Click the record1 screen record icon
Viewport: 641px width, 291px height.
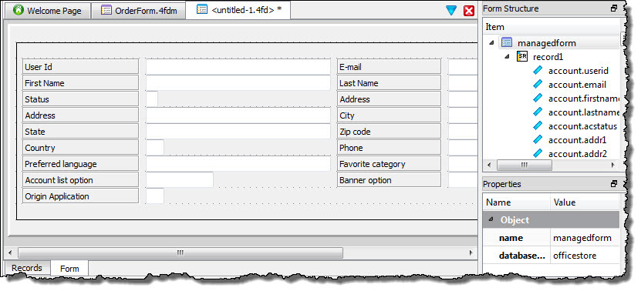[x=522, y=56]
